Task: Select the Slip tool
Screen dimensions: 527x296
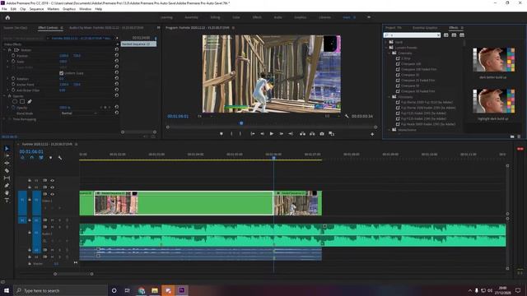Action: (7, 178)
